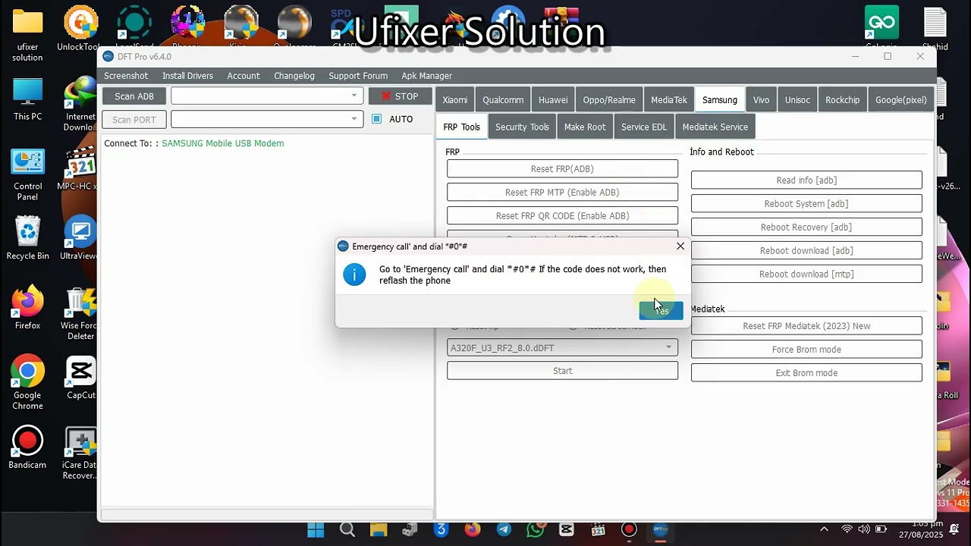Open the Support Forum menu
971x546 pixels.
point(358,76)
